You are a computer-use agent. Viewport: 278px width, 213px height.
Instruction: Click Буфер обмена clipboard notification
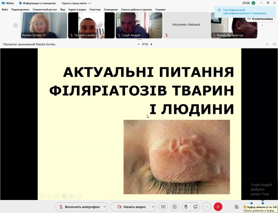point(260,209)
